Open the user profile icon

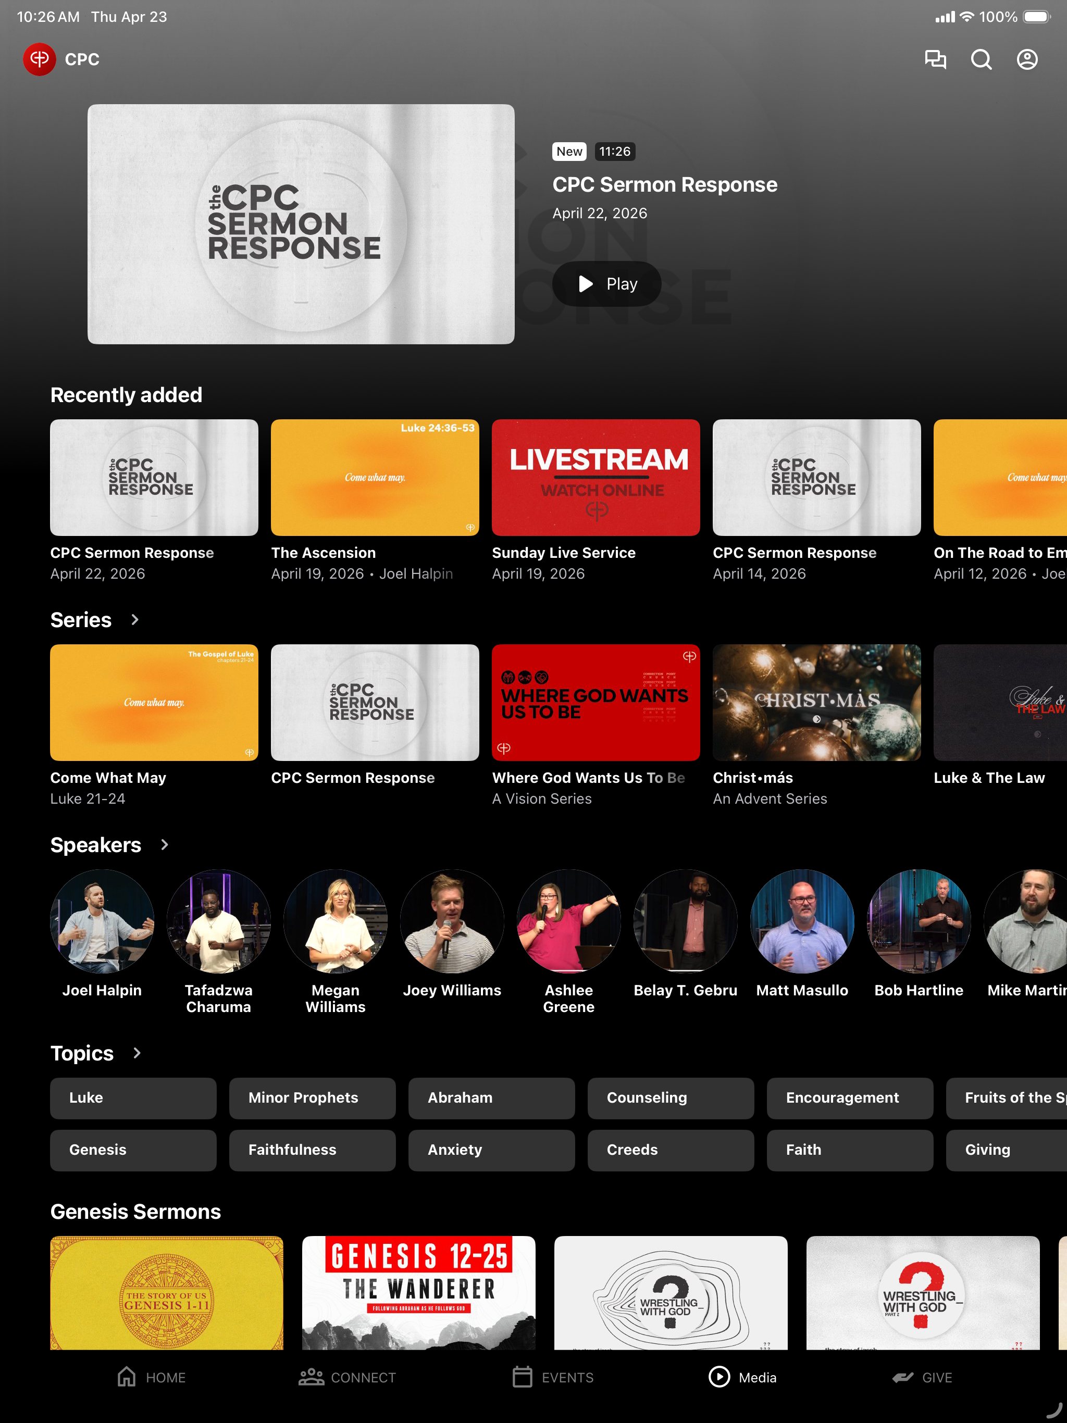pyautogui.click(x=1026, y=59)
